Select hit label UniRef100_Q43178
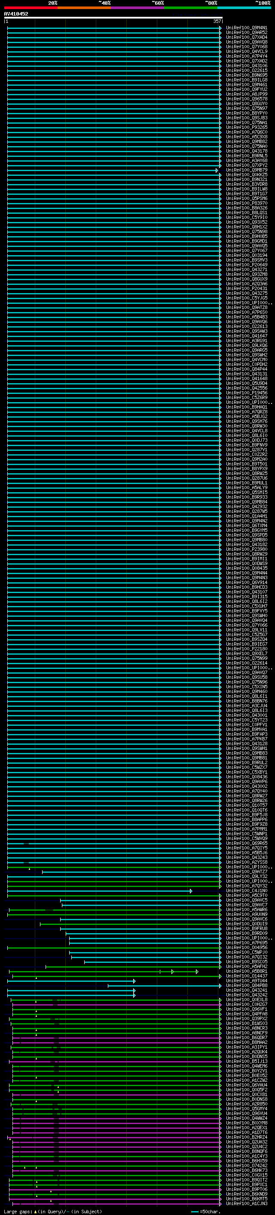 247,151
